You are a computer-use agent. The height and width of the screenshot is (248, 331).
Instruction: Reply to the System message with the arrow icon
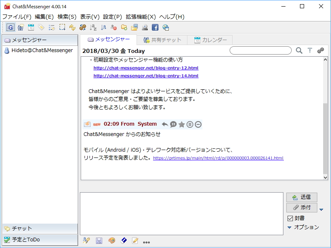click(165, 124)
